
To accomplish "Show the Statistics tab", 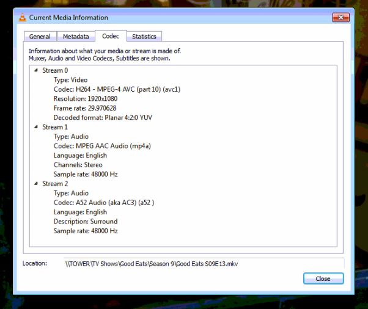I will pyautogui.click(x=144, y=37).
